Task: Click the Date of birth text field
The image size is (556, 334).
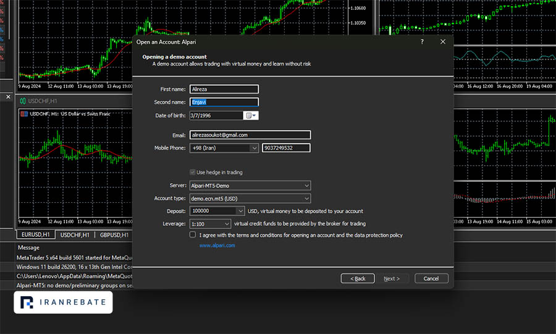Action: pyautogui.click(x=216, y=116)
